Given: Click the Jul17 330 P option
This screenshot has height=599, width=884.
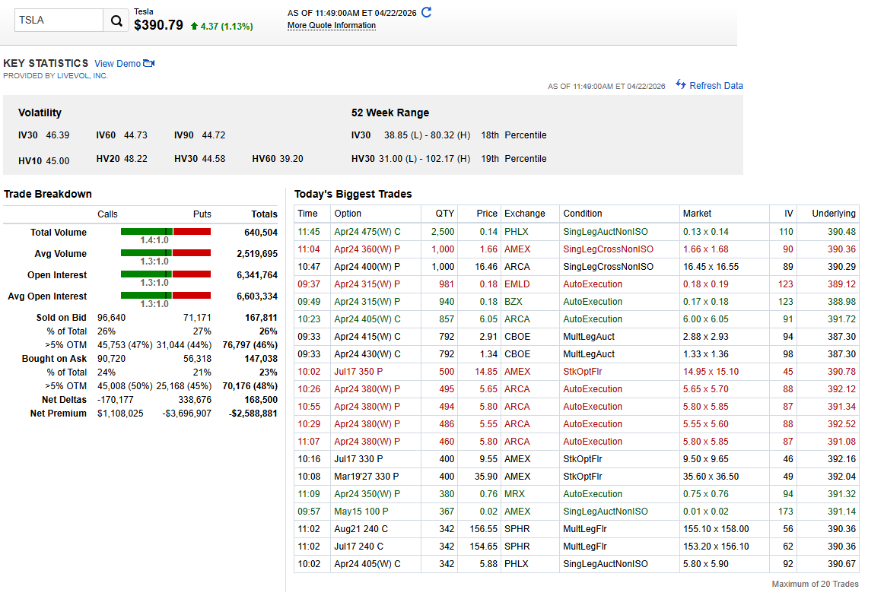Looking at the screenshot, I should click(358, 458).
